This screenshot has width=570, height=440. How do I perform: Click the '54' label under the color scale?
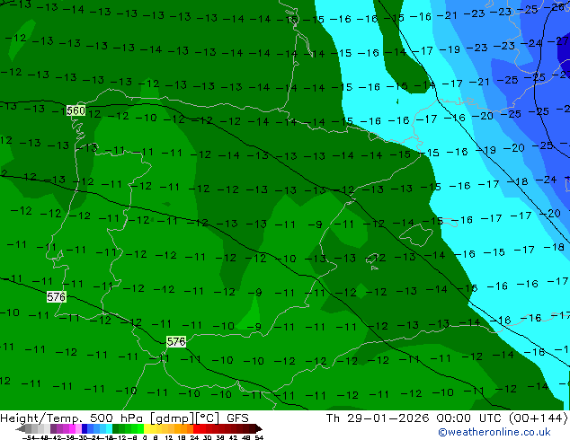pos(259,437)
